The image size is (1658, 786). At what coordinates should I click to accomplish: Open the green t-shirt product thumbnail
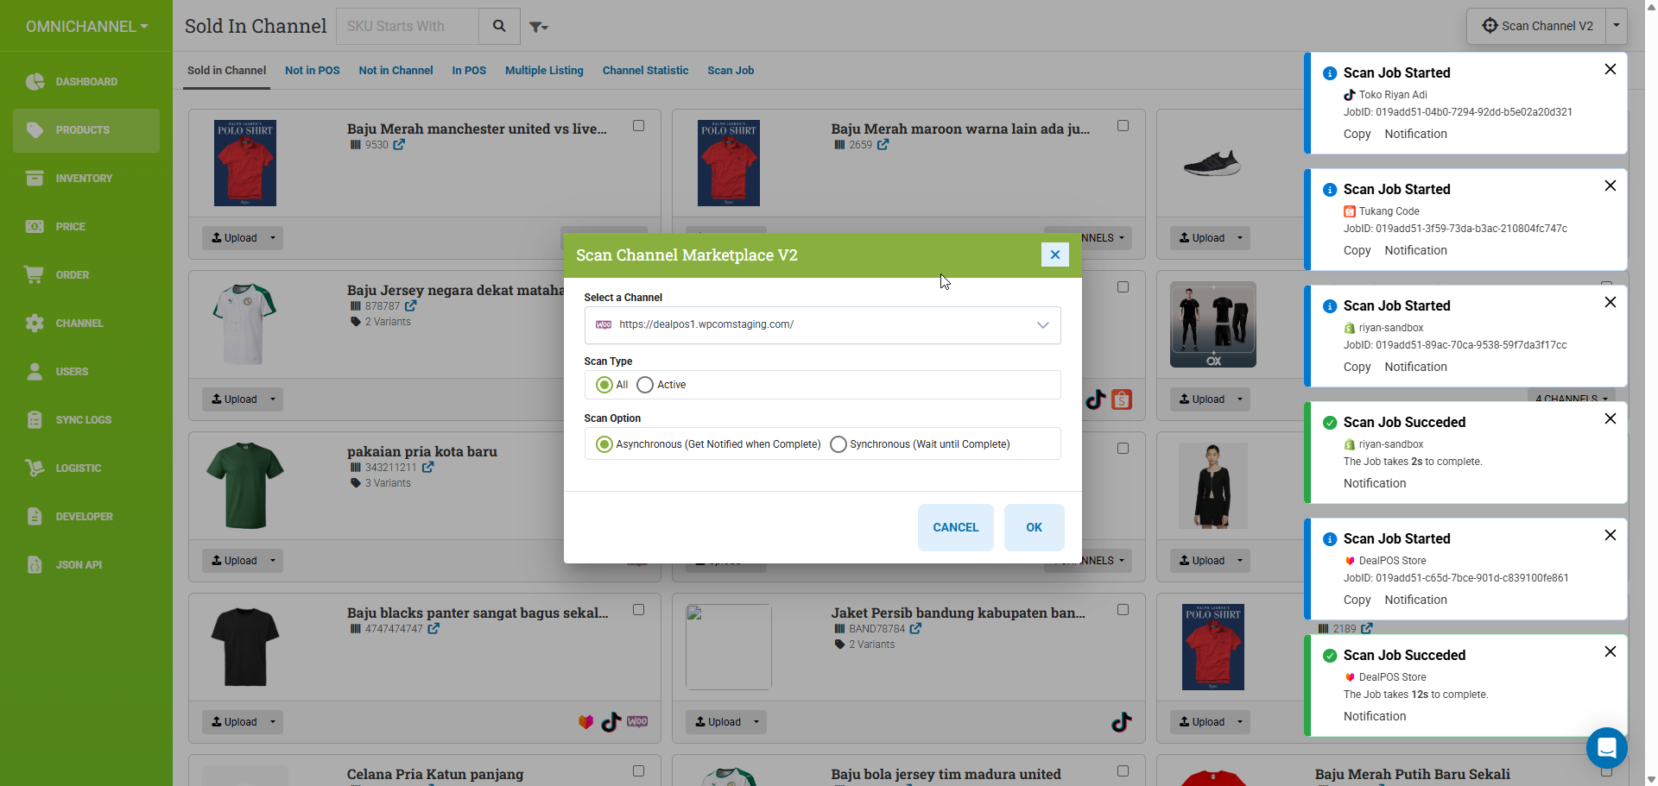(x=245, y=486)
